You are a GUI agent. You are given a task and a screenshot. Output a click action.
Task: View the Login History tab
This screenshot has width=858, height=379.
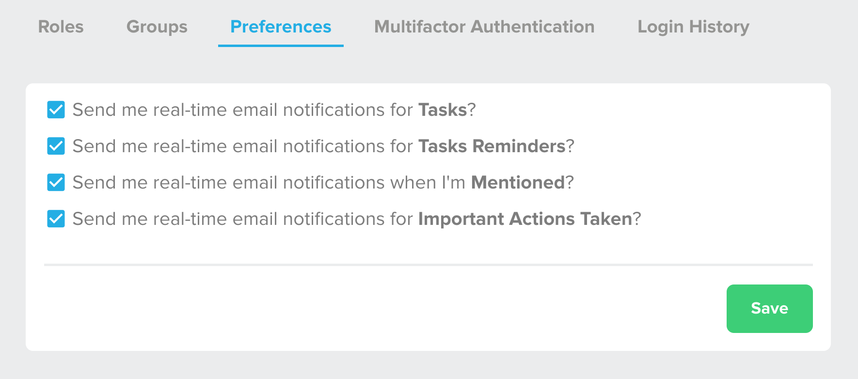[x=693, y=27]
